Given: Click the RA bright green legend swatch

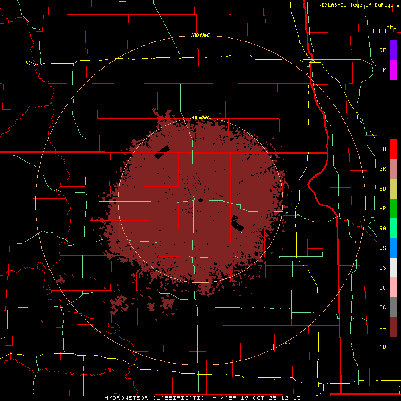Looking at the screenshot, I should tap(393, 228).
